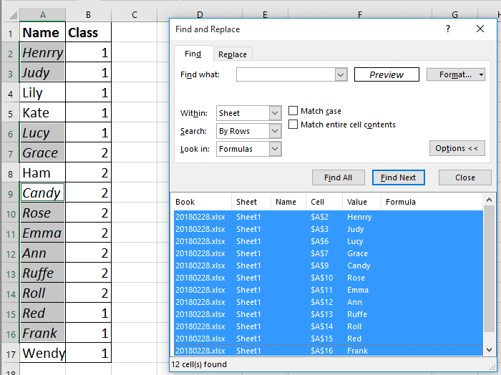The image size is (501, 375).
Task: Close the Find and Replace dialog
Action: click(480, 29)
